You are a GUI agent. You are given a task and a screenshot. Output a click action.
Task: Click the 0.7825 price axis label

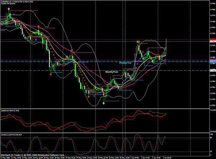click(213, 105)
